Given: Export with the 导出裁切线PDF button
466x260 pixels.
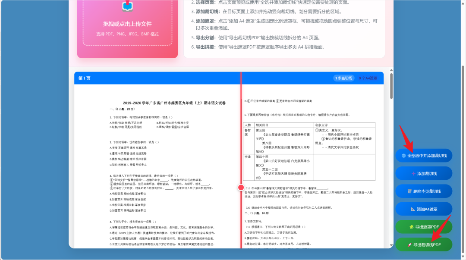Looking at the screenshot, I should [424, 244].
